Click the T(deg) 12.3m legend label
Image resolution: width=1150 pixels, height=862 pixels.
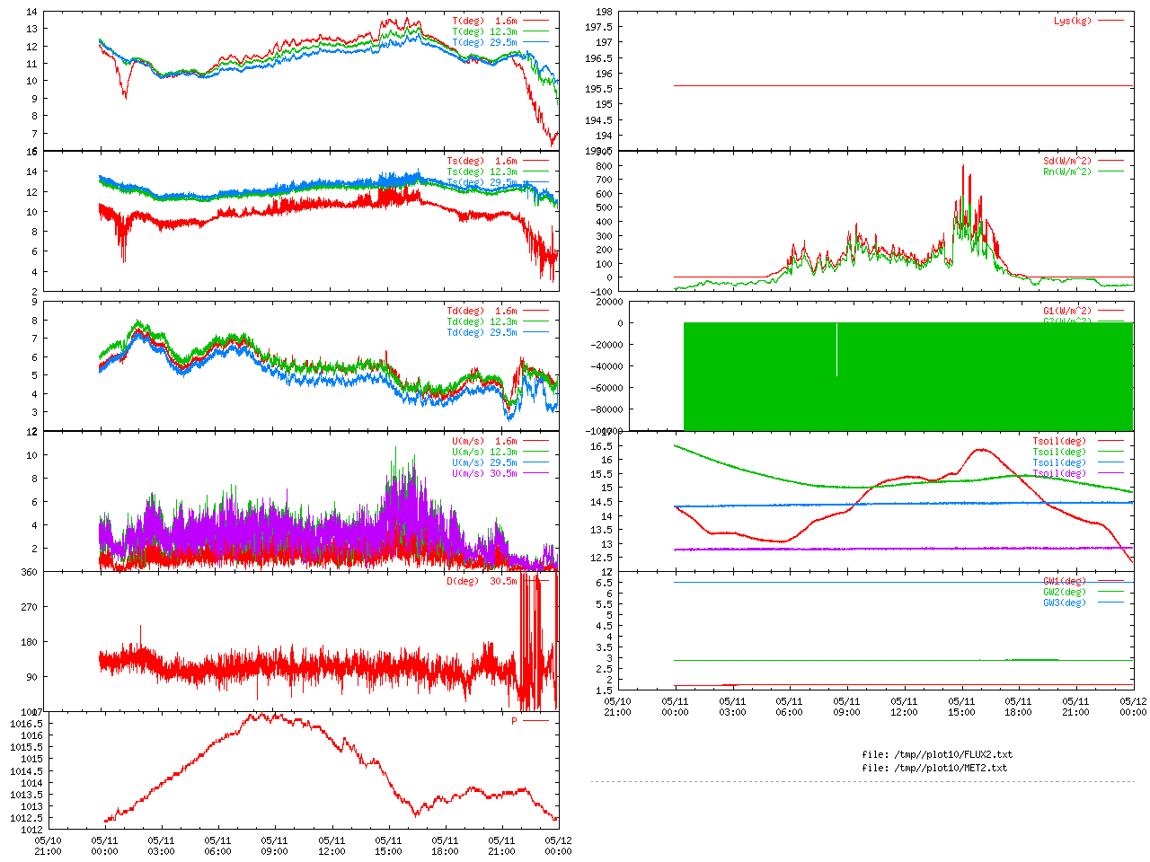[x=484, y=31]
